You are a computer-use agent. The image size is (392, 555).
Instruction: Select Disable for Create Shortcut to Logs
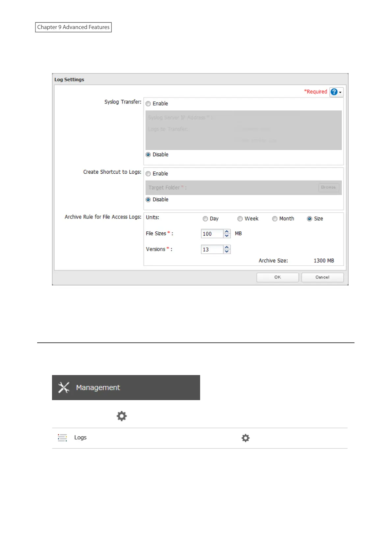(x=148, y=200)
